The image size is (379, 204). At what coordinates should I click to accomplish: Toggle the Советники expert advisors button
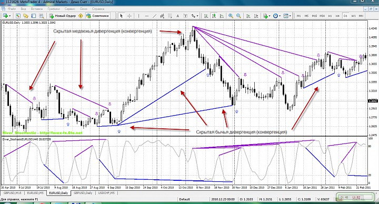(x=98, y=16)
